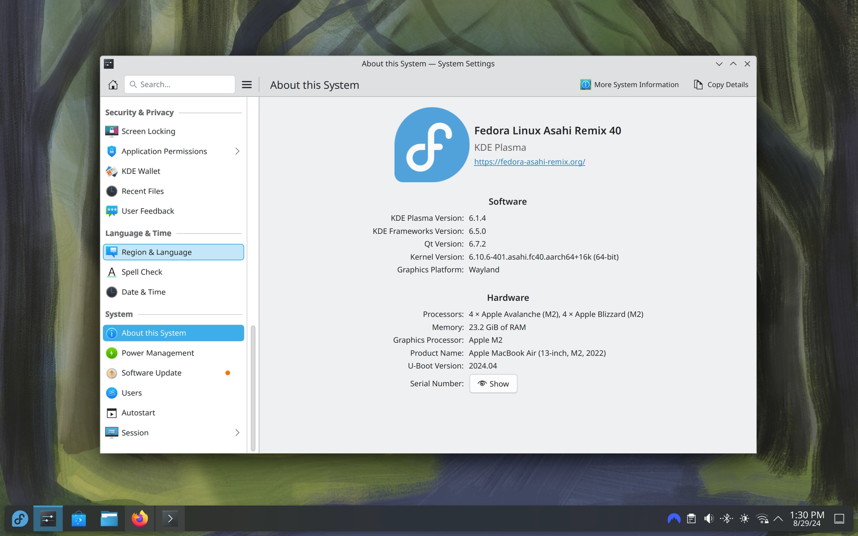Click the orange Software Update indicator dot
This screenshot has height=536, width=858.
[x=227, y=373]
